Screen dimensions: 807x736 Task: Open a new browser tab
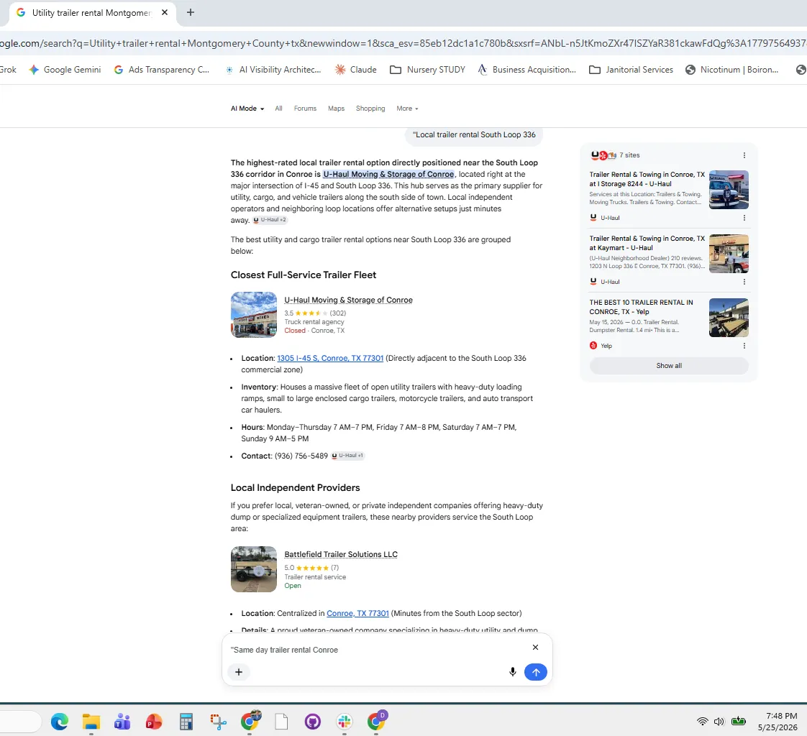(x=191, y=12)
